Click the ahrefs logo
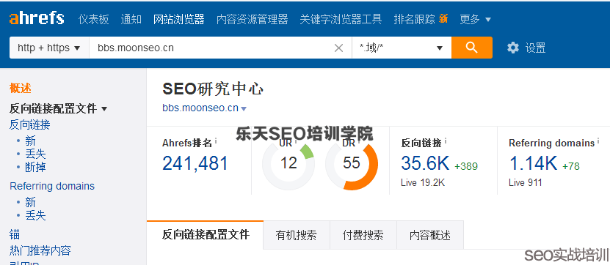This screenshot has height=265, width=610. click(37, 18)
